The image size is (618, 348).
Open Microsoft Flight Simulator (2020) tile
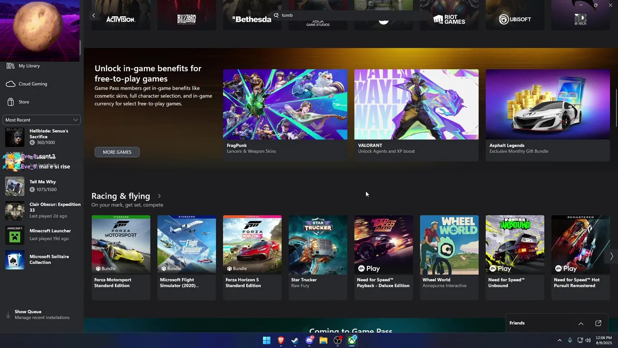tap(186, 258)
